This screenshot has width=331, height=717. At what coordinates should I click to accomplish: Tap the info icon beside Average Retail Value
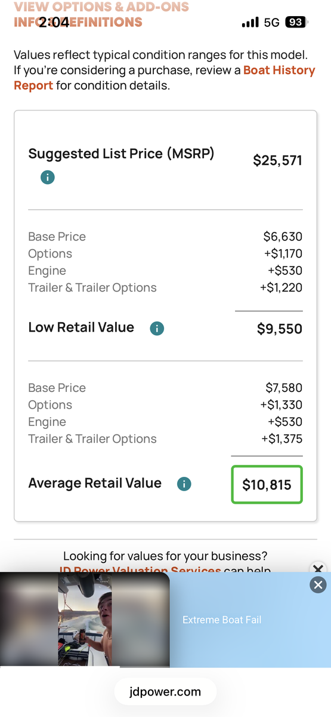point(184,484)
